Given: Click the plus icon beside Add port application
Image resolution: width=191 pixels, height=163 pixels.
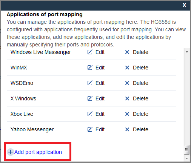Looking at the screenshot, I should click(11, 152).
